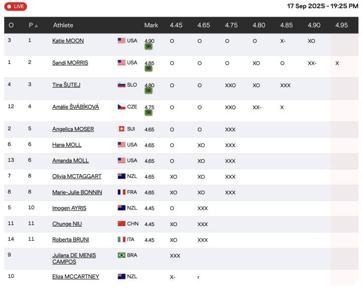Open Marie-Julie BONNIN's athlete profile
The height and width of the screenshot is (288, 362).
[x=77, y=192]
